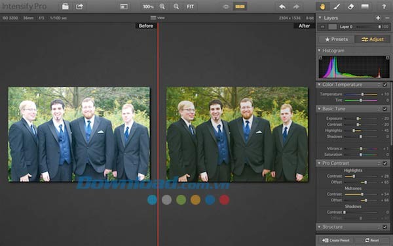Reset the Pro Contrast section

tap(379, 163)
